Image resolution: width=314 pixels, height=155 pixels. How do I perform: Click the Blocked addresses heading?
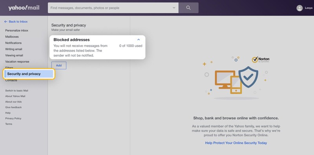point(71,40)
